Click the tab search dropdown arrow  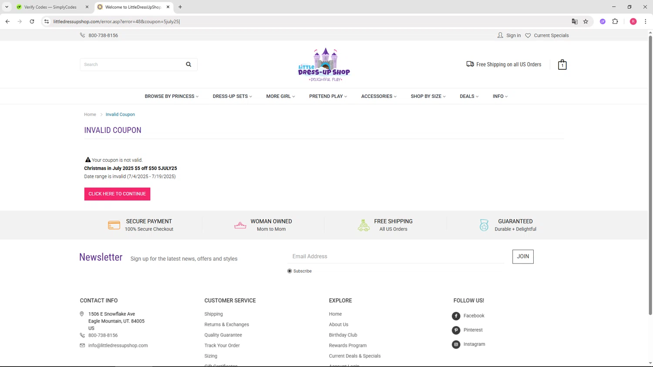click(x=7, y=7)
